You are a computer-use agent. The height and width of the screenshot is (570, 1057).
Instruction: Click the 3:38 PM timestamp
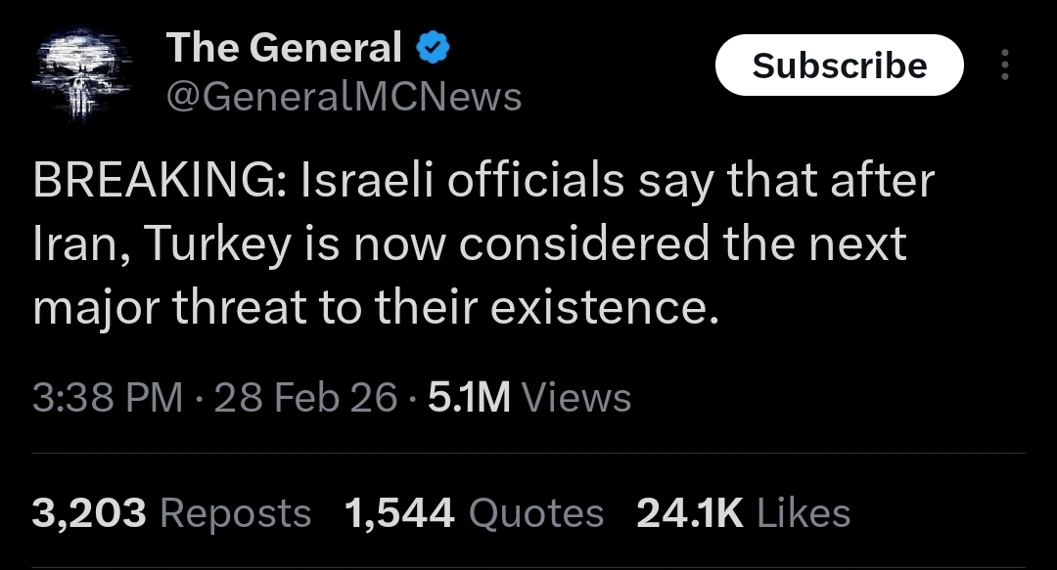pos(108,397)
